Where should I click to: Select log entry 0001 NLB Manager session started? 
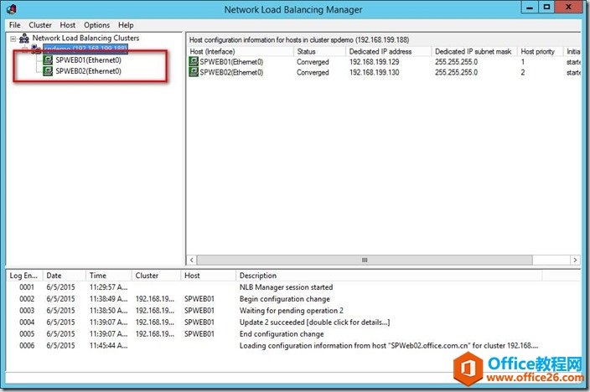click(x=293, y=287)
